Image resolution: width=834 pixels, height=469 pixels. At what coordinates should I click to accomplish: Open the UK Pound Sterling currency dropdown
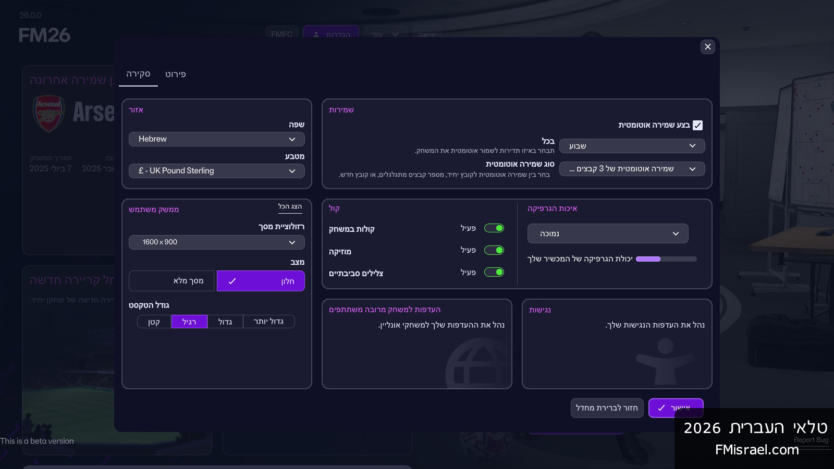216,171
